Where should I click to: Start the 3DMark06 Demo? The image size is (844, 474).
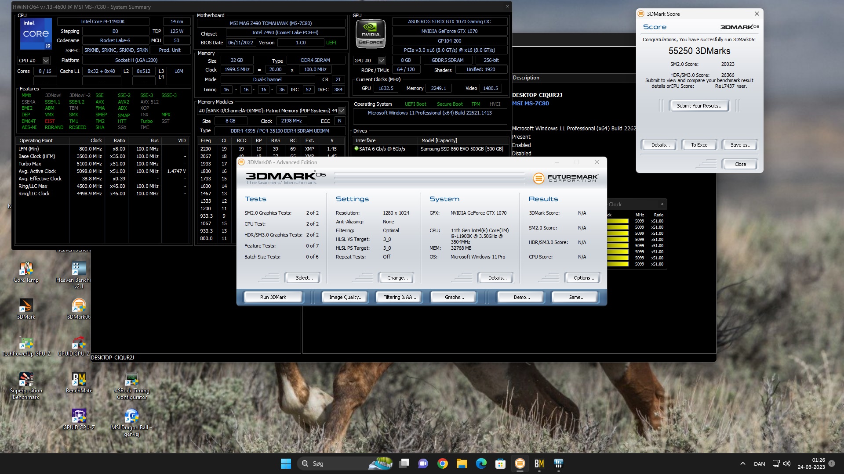521,297
